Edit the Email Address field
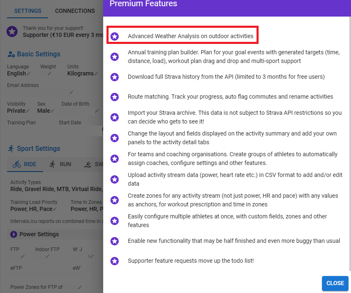This screenshot has width=351, height=293. pos(71,92)
